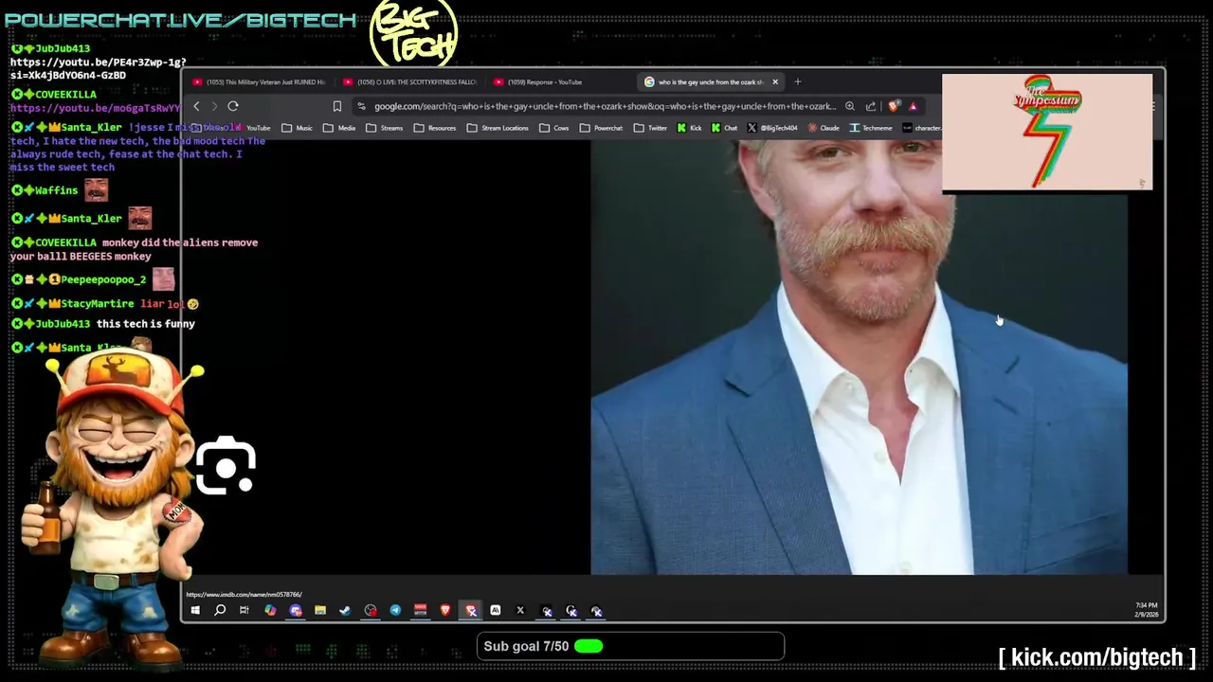Open File Explorer from the taskbar
1213x682 pixels.
320,611
